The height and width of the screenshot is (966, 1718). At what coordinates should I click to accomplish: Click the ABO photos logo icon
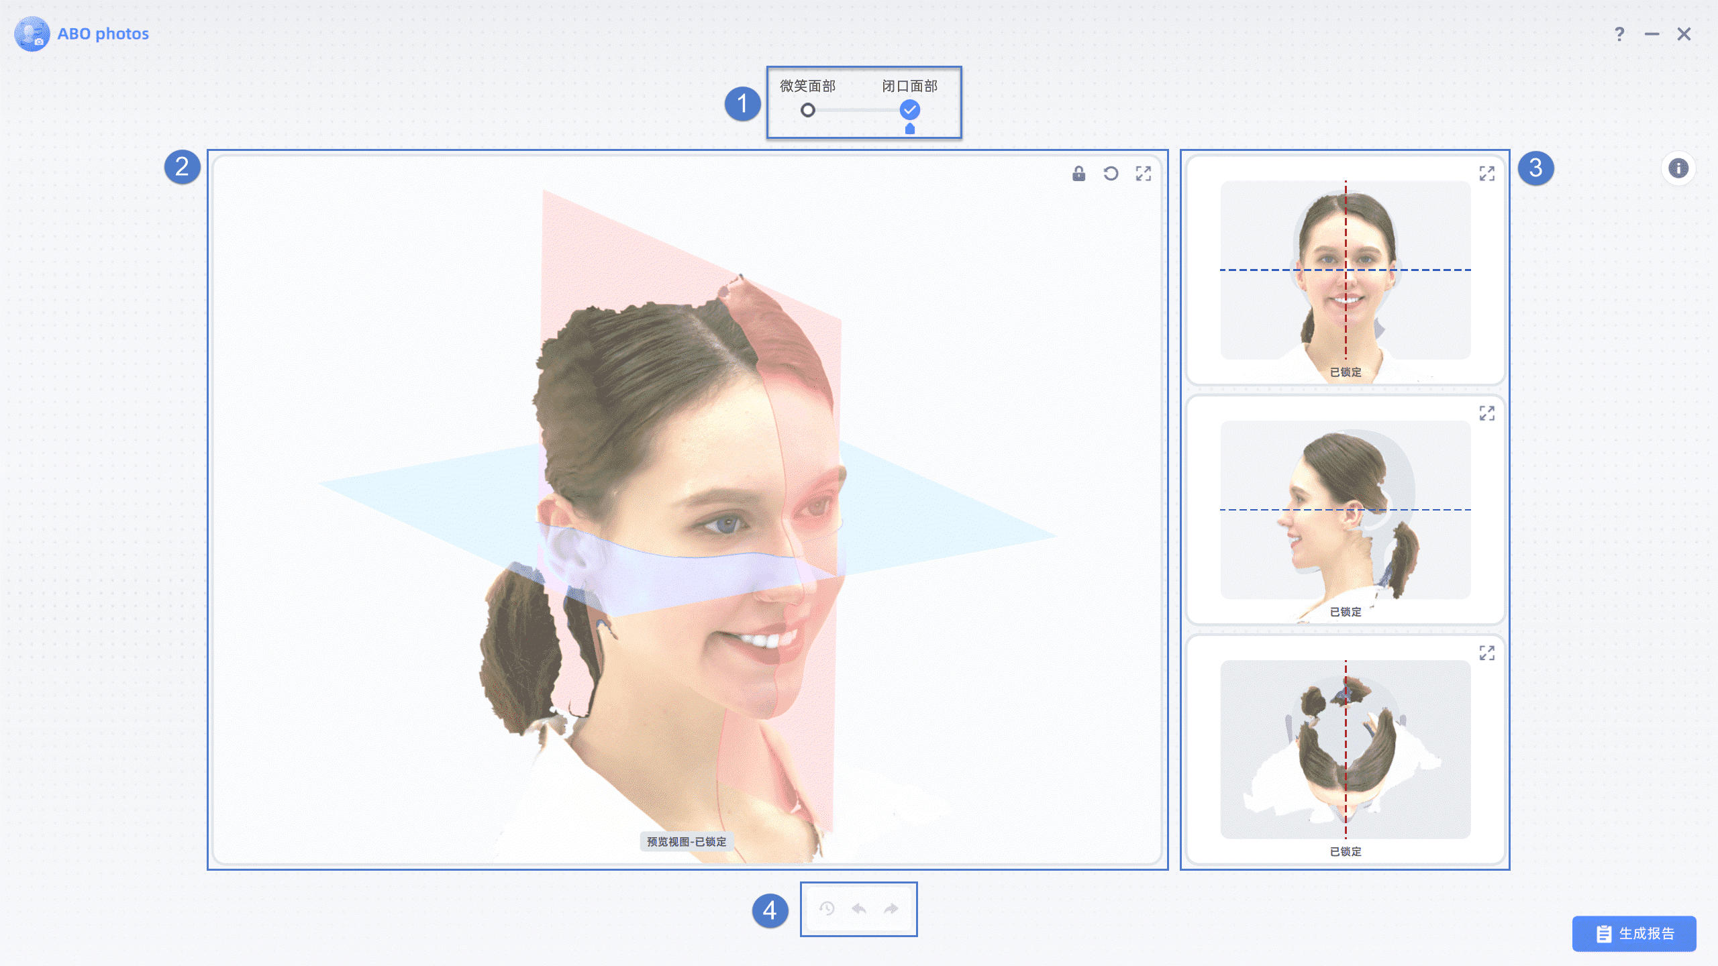tap(32, 34)
